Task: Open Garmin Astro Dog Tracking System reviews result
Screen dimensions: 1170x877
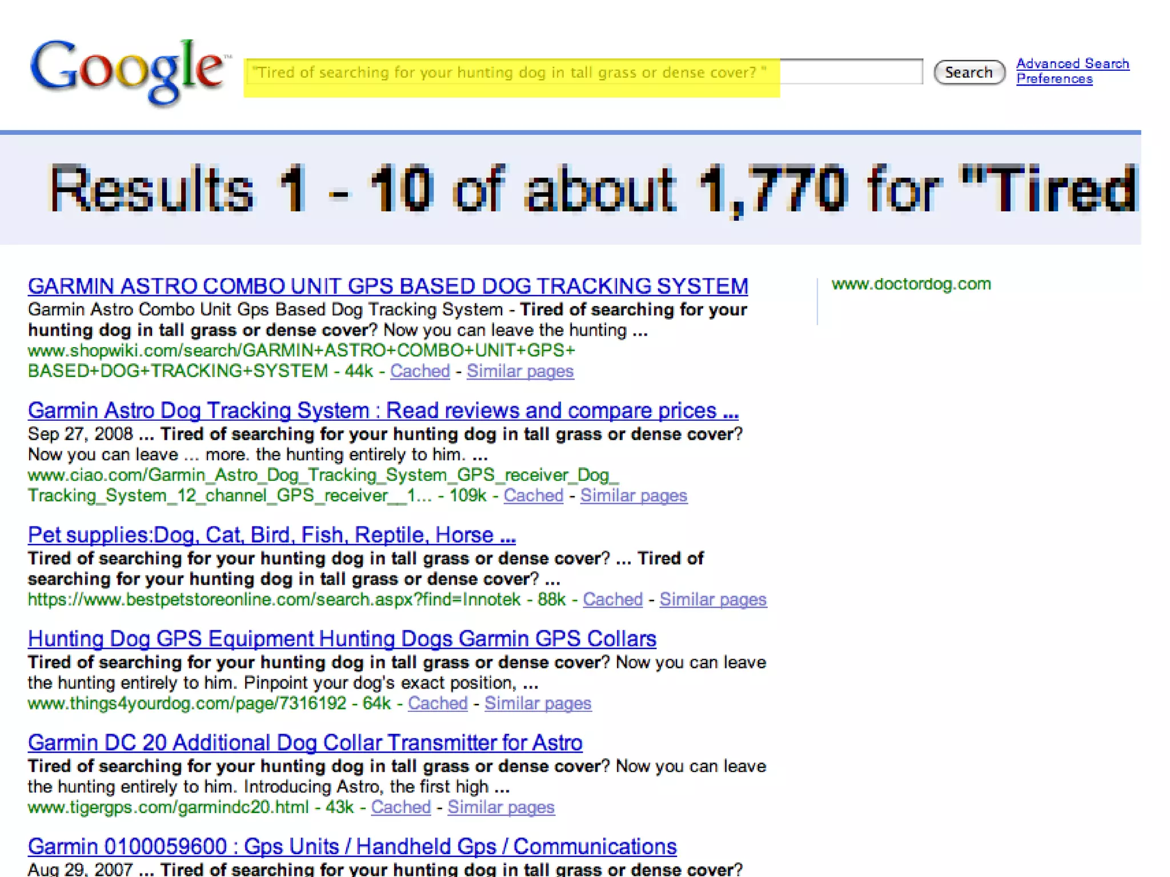Action: coord(383,411)
